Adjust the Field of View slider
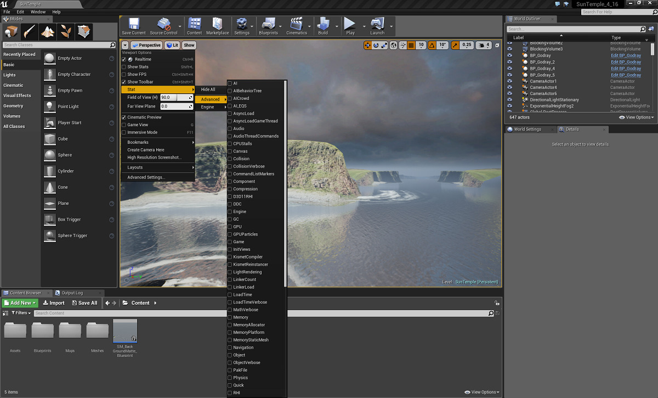658x398 pixels. pos(176,97)
